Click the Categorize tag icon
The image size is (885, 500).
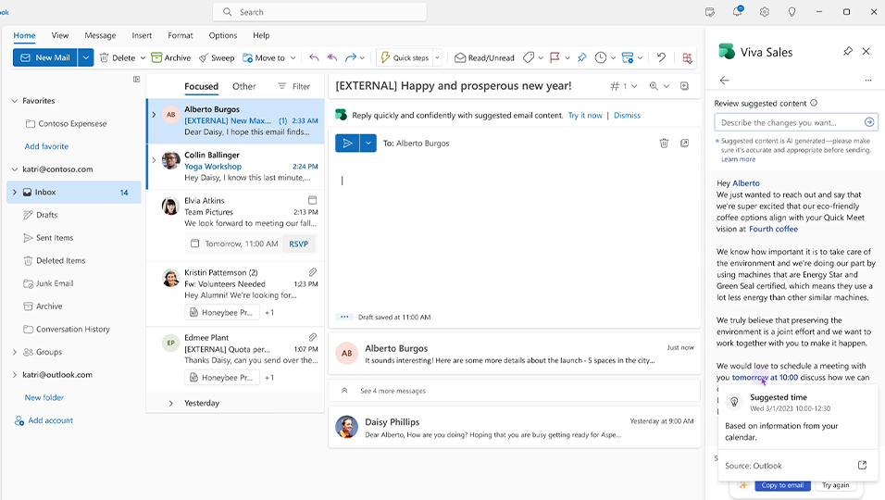(x=529, y=57)
